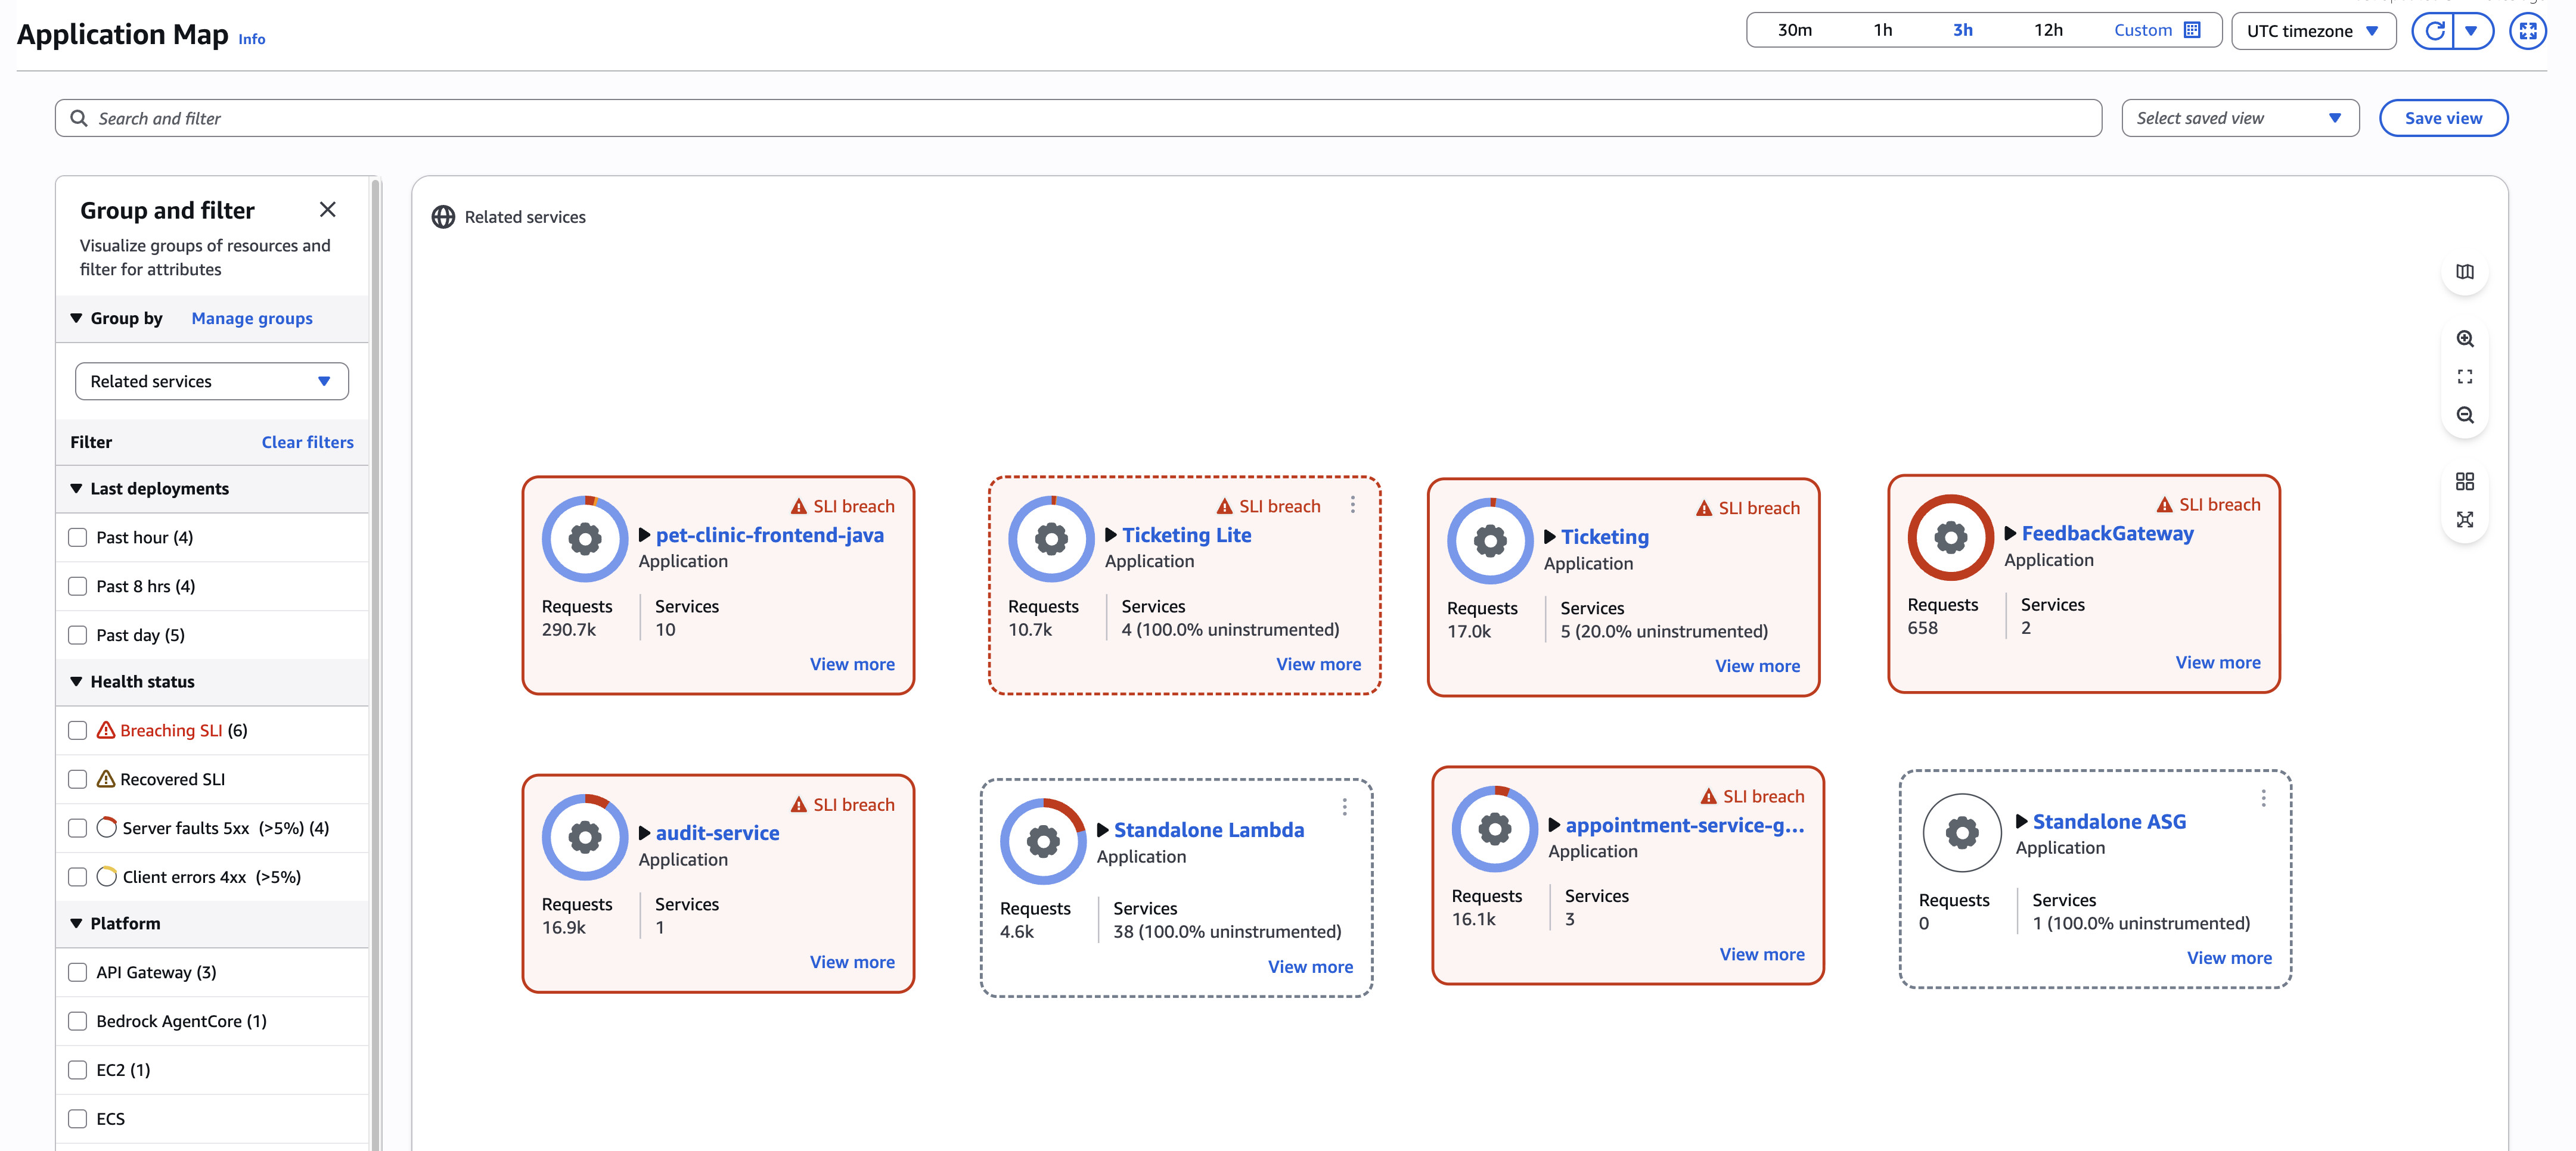The width and height of the screenshot is (2576, 1151).
Task: Open the Select saved view dropdown
Action: [x=2239, y=118]
